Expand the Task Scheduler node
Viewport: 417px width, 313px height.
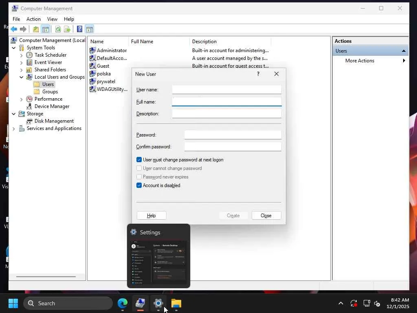tap(21, 55)
